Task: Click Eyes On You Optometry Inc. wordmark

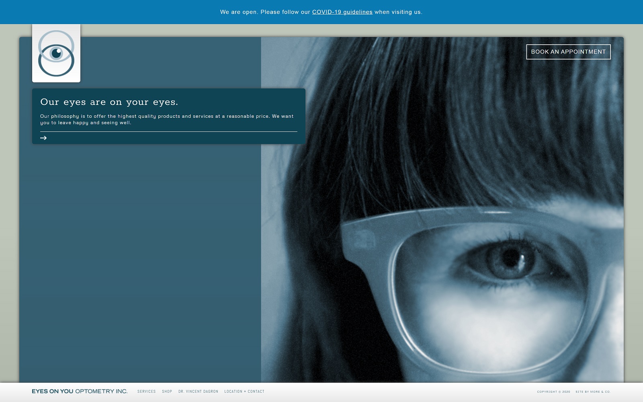Action: (x=80, y=391)
